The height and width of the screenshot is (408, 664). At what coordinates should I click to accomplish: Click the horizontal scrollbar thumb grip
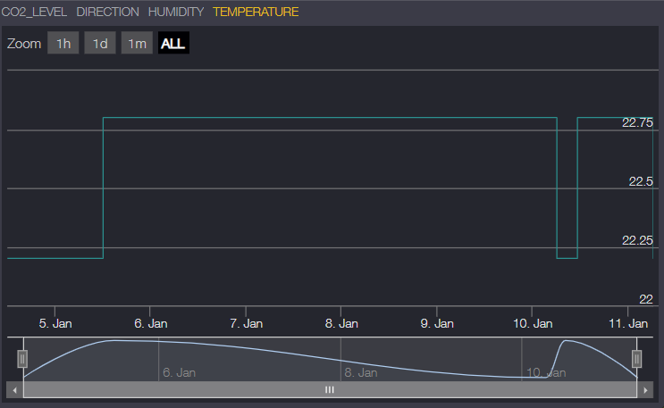(x=330, y=390)
